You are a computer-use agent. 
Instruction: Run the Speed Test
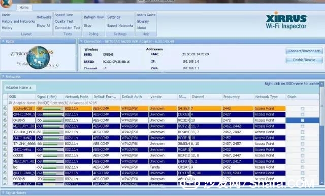coord(64,15)
